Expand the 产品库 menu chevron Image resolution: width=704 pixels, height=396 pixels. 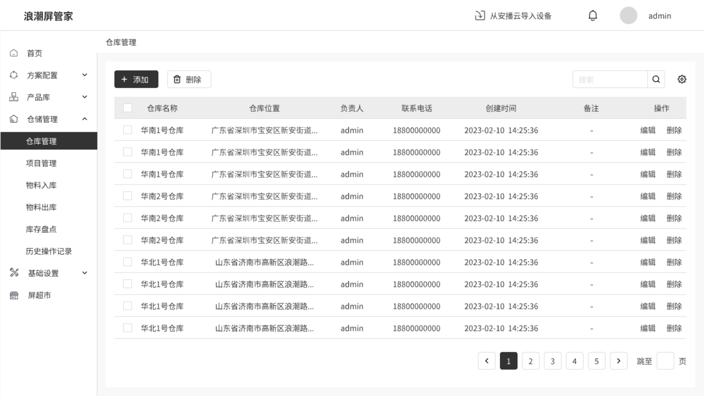[85, 97]
